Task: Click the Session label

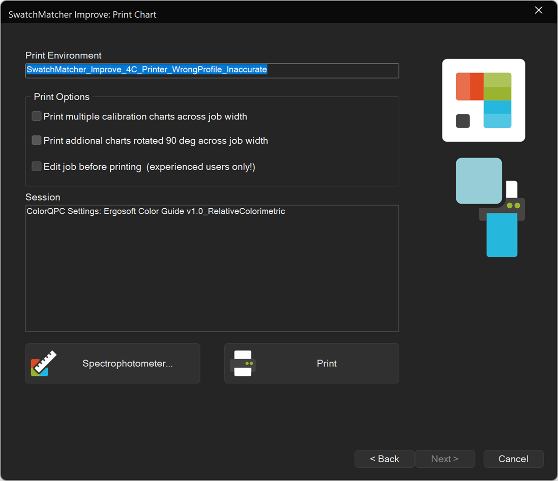Action: tap(43, 197)
